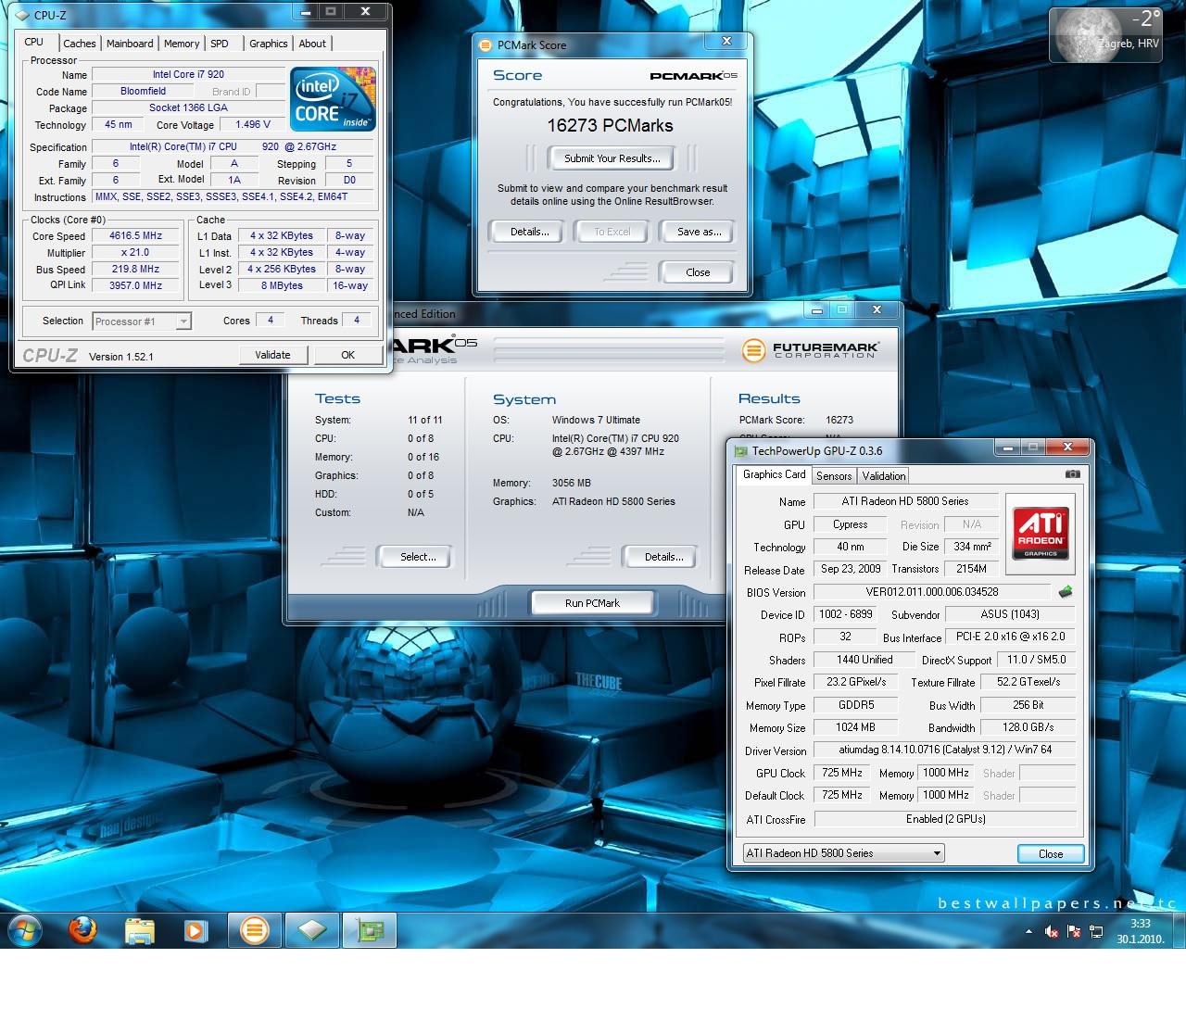This screenshot has height=1034, width=1186.
Task: Click the GPU-Z Name field ATI Radeon HD 5800 Series
Action: [x=905, y=501]
